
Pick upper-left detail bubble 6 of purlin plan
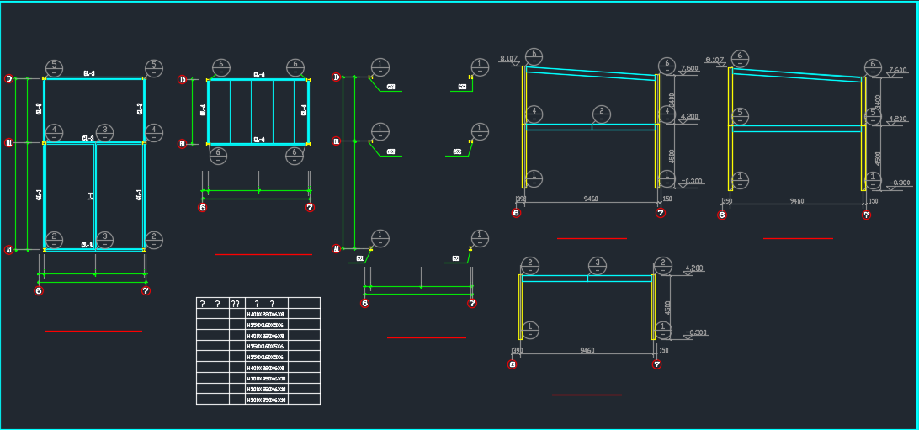(x=221, y=67)
